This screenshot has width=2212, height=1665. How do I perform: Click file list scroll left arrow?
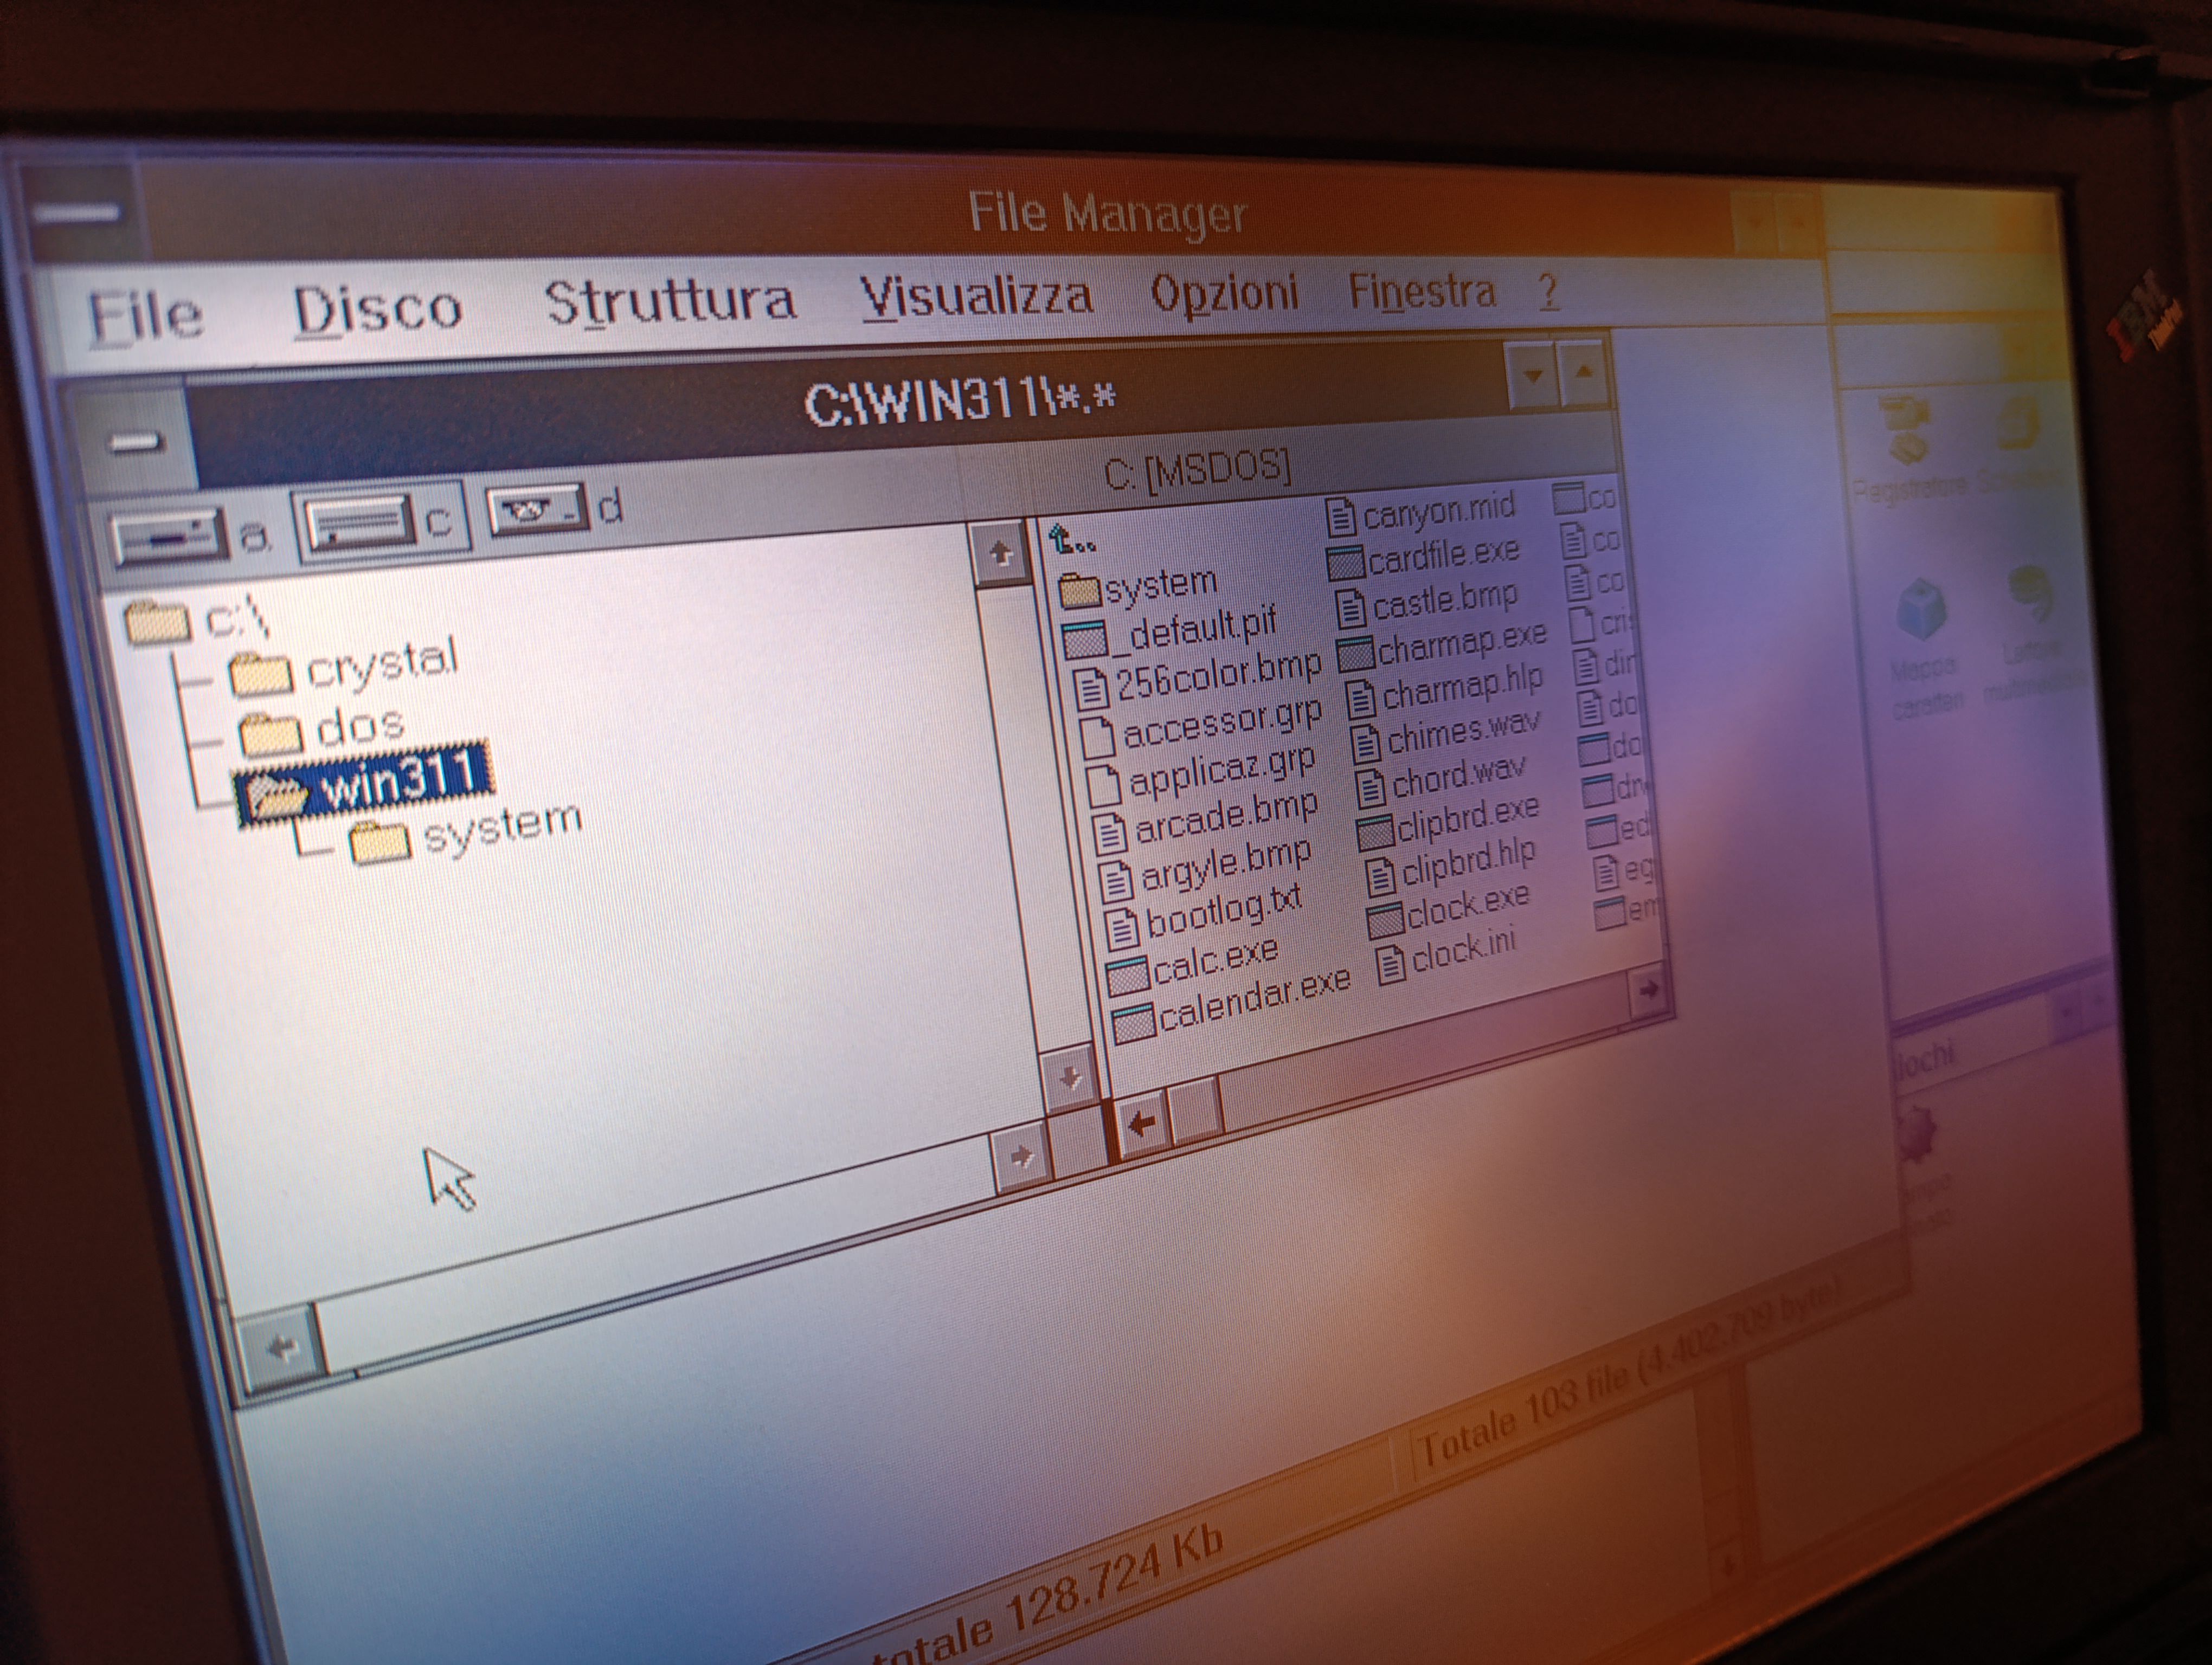click(1142, 1124)
